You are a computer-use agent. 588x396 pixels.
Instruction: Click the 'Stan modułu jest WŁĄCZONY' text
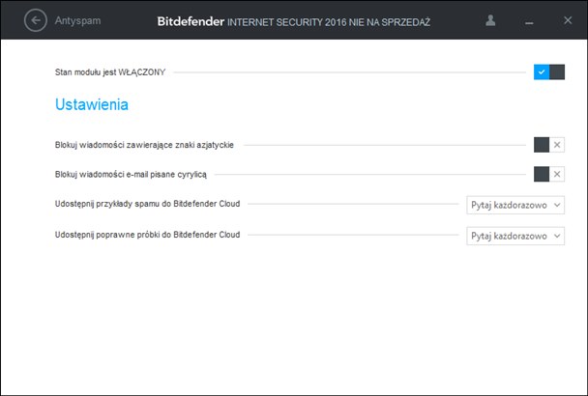click(x=110, y=72)
